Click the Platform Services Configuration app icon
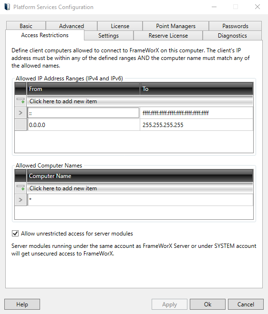The width and height of the screenshot is (268, 314). (7, 7)
